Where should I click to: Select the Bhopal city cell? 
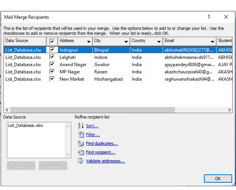tap(111, 50)
